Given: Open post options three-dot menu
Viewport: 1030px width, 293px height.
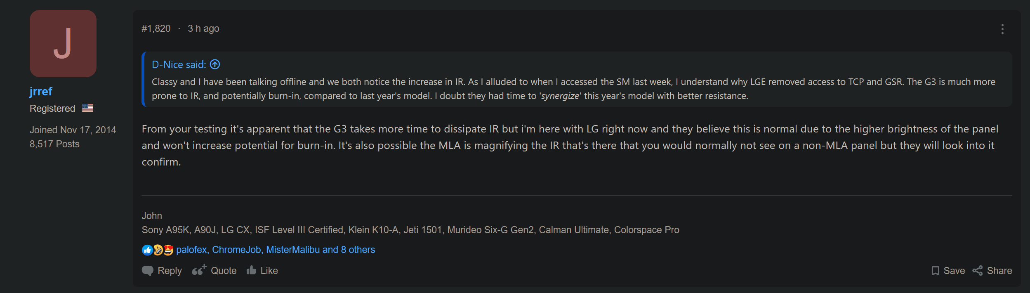Looking at the screenshot, I should (1002, 29).
